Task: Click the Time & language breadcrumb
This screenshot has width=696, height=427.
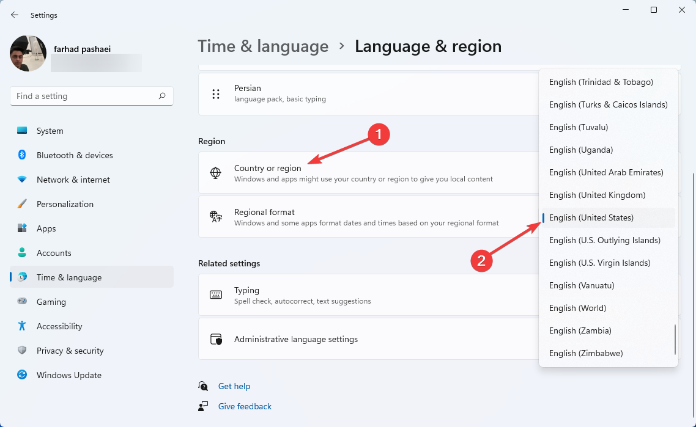Action: (263, 46)
